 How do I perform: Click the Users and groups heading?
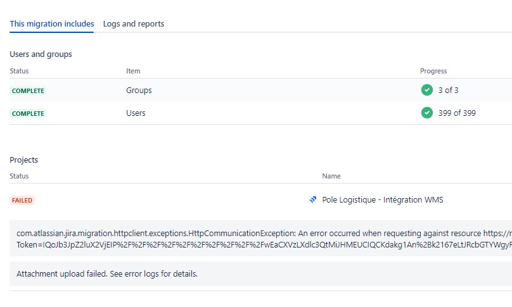pos(41,54)
